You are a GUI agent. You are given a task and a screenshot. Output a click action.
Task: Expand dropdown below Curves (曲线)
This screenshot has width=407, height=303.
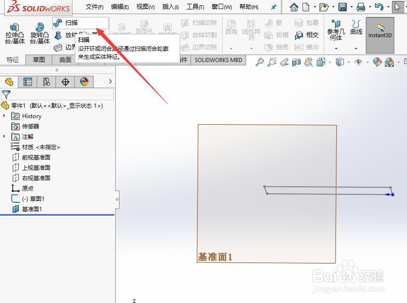pyautogui.click(x=356, y=48)
